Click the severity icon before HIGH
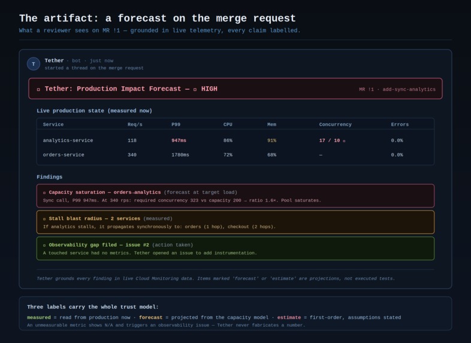The width and height of the screenshot is (471, 343). (195, 89)
